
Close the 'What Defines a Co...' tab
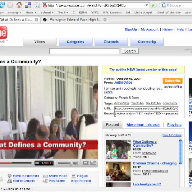pos(36,20)
